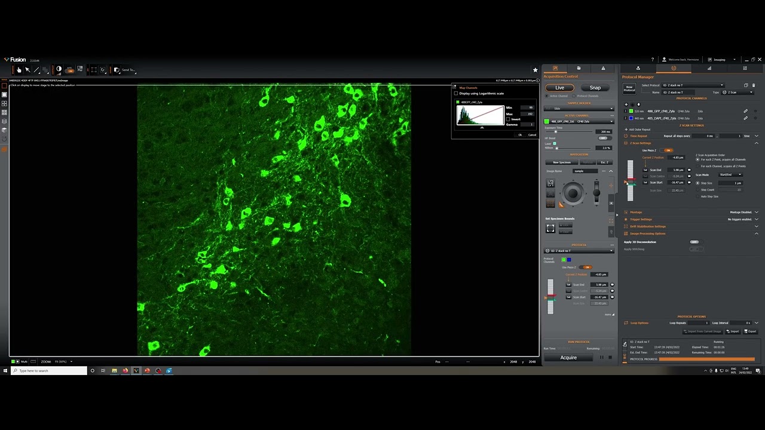
Task: Switch to the Protocol Manager tab
Action: coord(674,68)
